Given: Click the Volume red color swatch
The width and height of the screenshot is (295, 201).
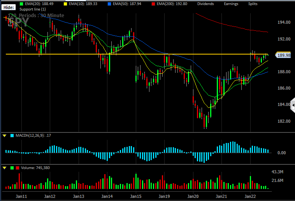Looking at the screenshot, I should pyautogui.click(x=18, y=168).
